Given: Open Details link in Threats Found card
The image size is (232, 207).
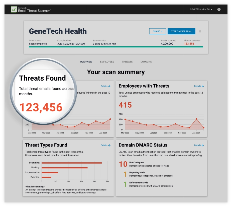Looking at the screenshot, I should (x=106, y=86).
